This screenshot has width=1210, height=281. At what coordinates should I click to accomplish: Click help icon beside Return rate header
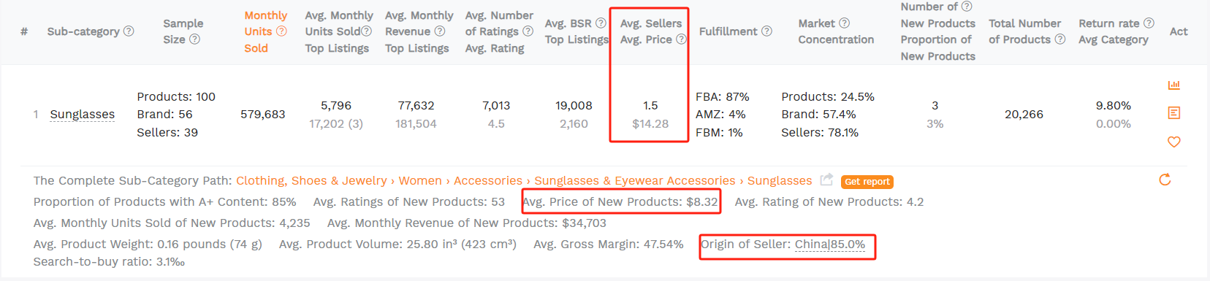click(1149, 23)
